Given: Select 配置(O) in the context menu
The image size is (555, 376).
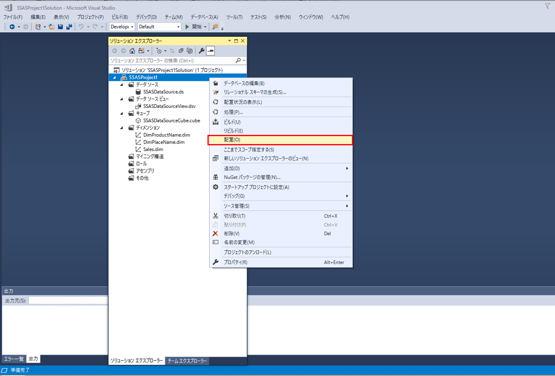Looking at the screenshot, I should point(280,140).
